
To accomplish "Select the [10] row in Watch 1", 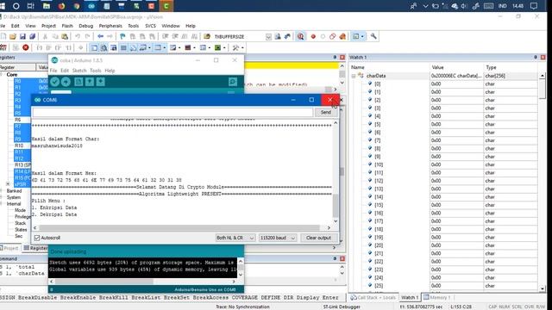I will pyautogui.click(x=443, y=164).
